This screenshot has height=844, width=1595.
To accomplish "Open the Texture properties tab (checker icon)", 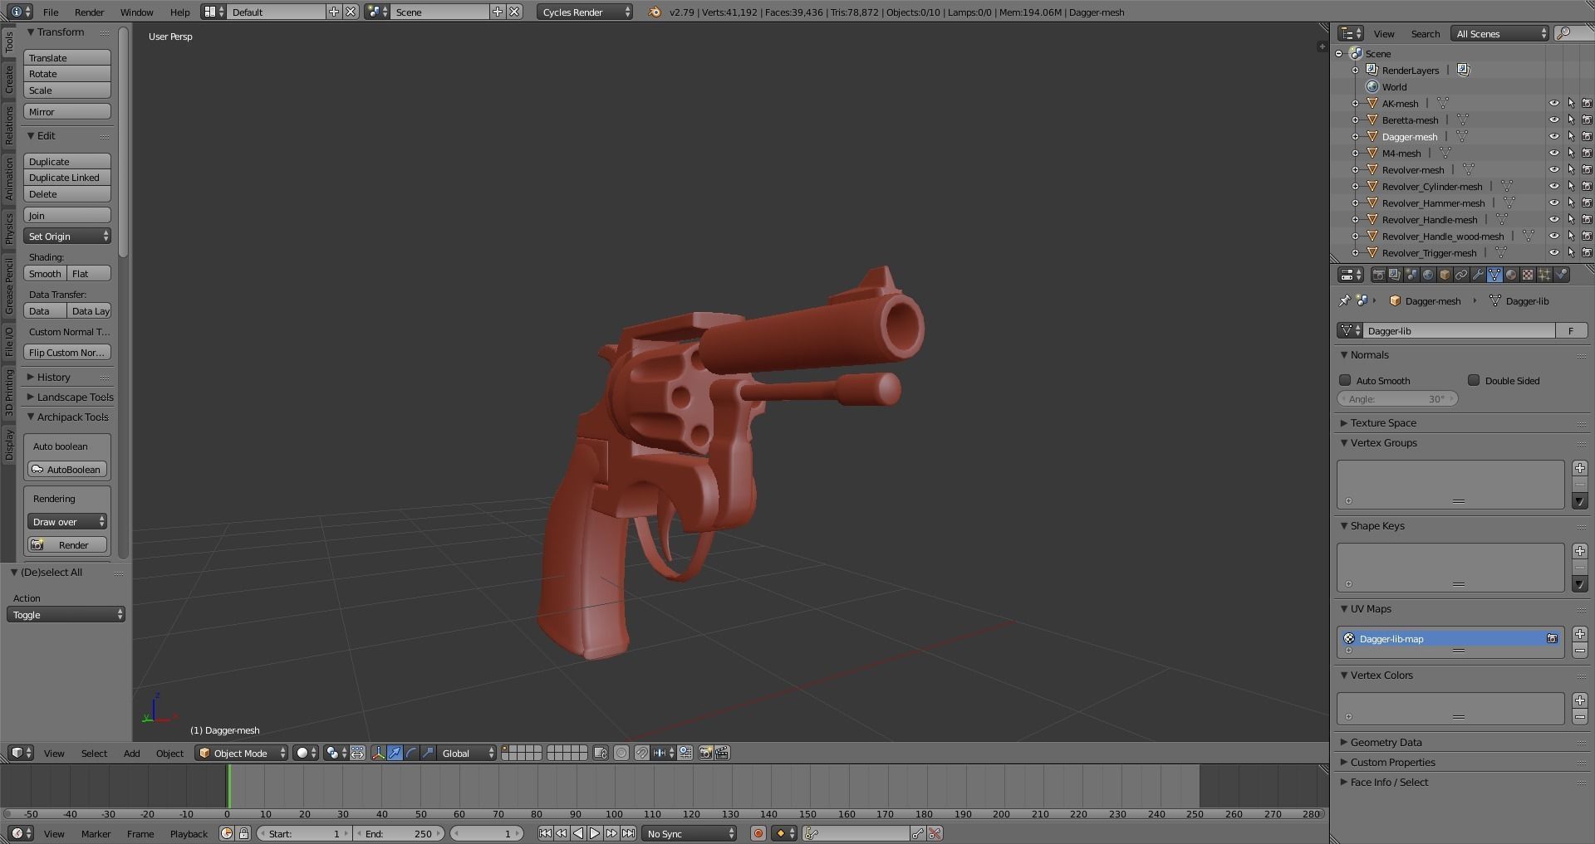I will coord(1528,275).
